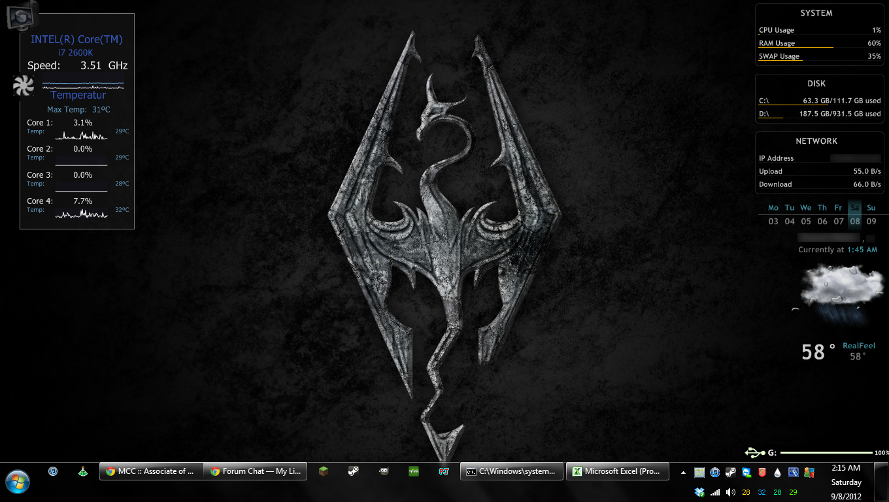Switch to Microsoft Excel taskbar button
This screenshot has width=889, height=502.
click(x=618, y=471)
